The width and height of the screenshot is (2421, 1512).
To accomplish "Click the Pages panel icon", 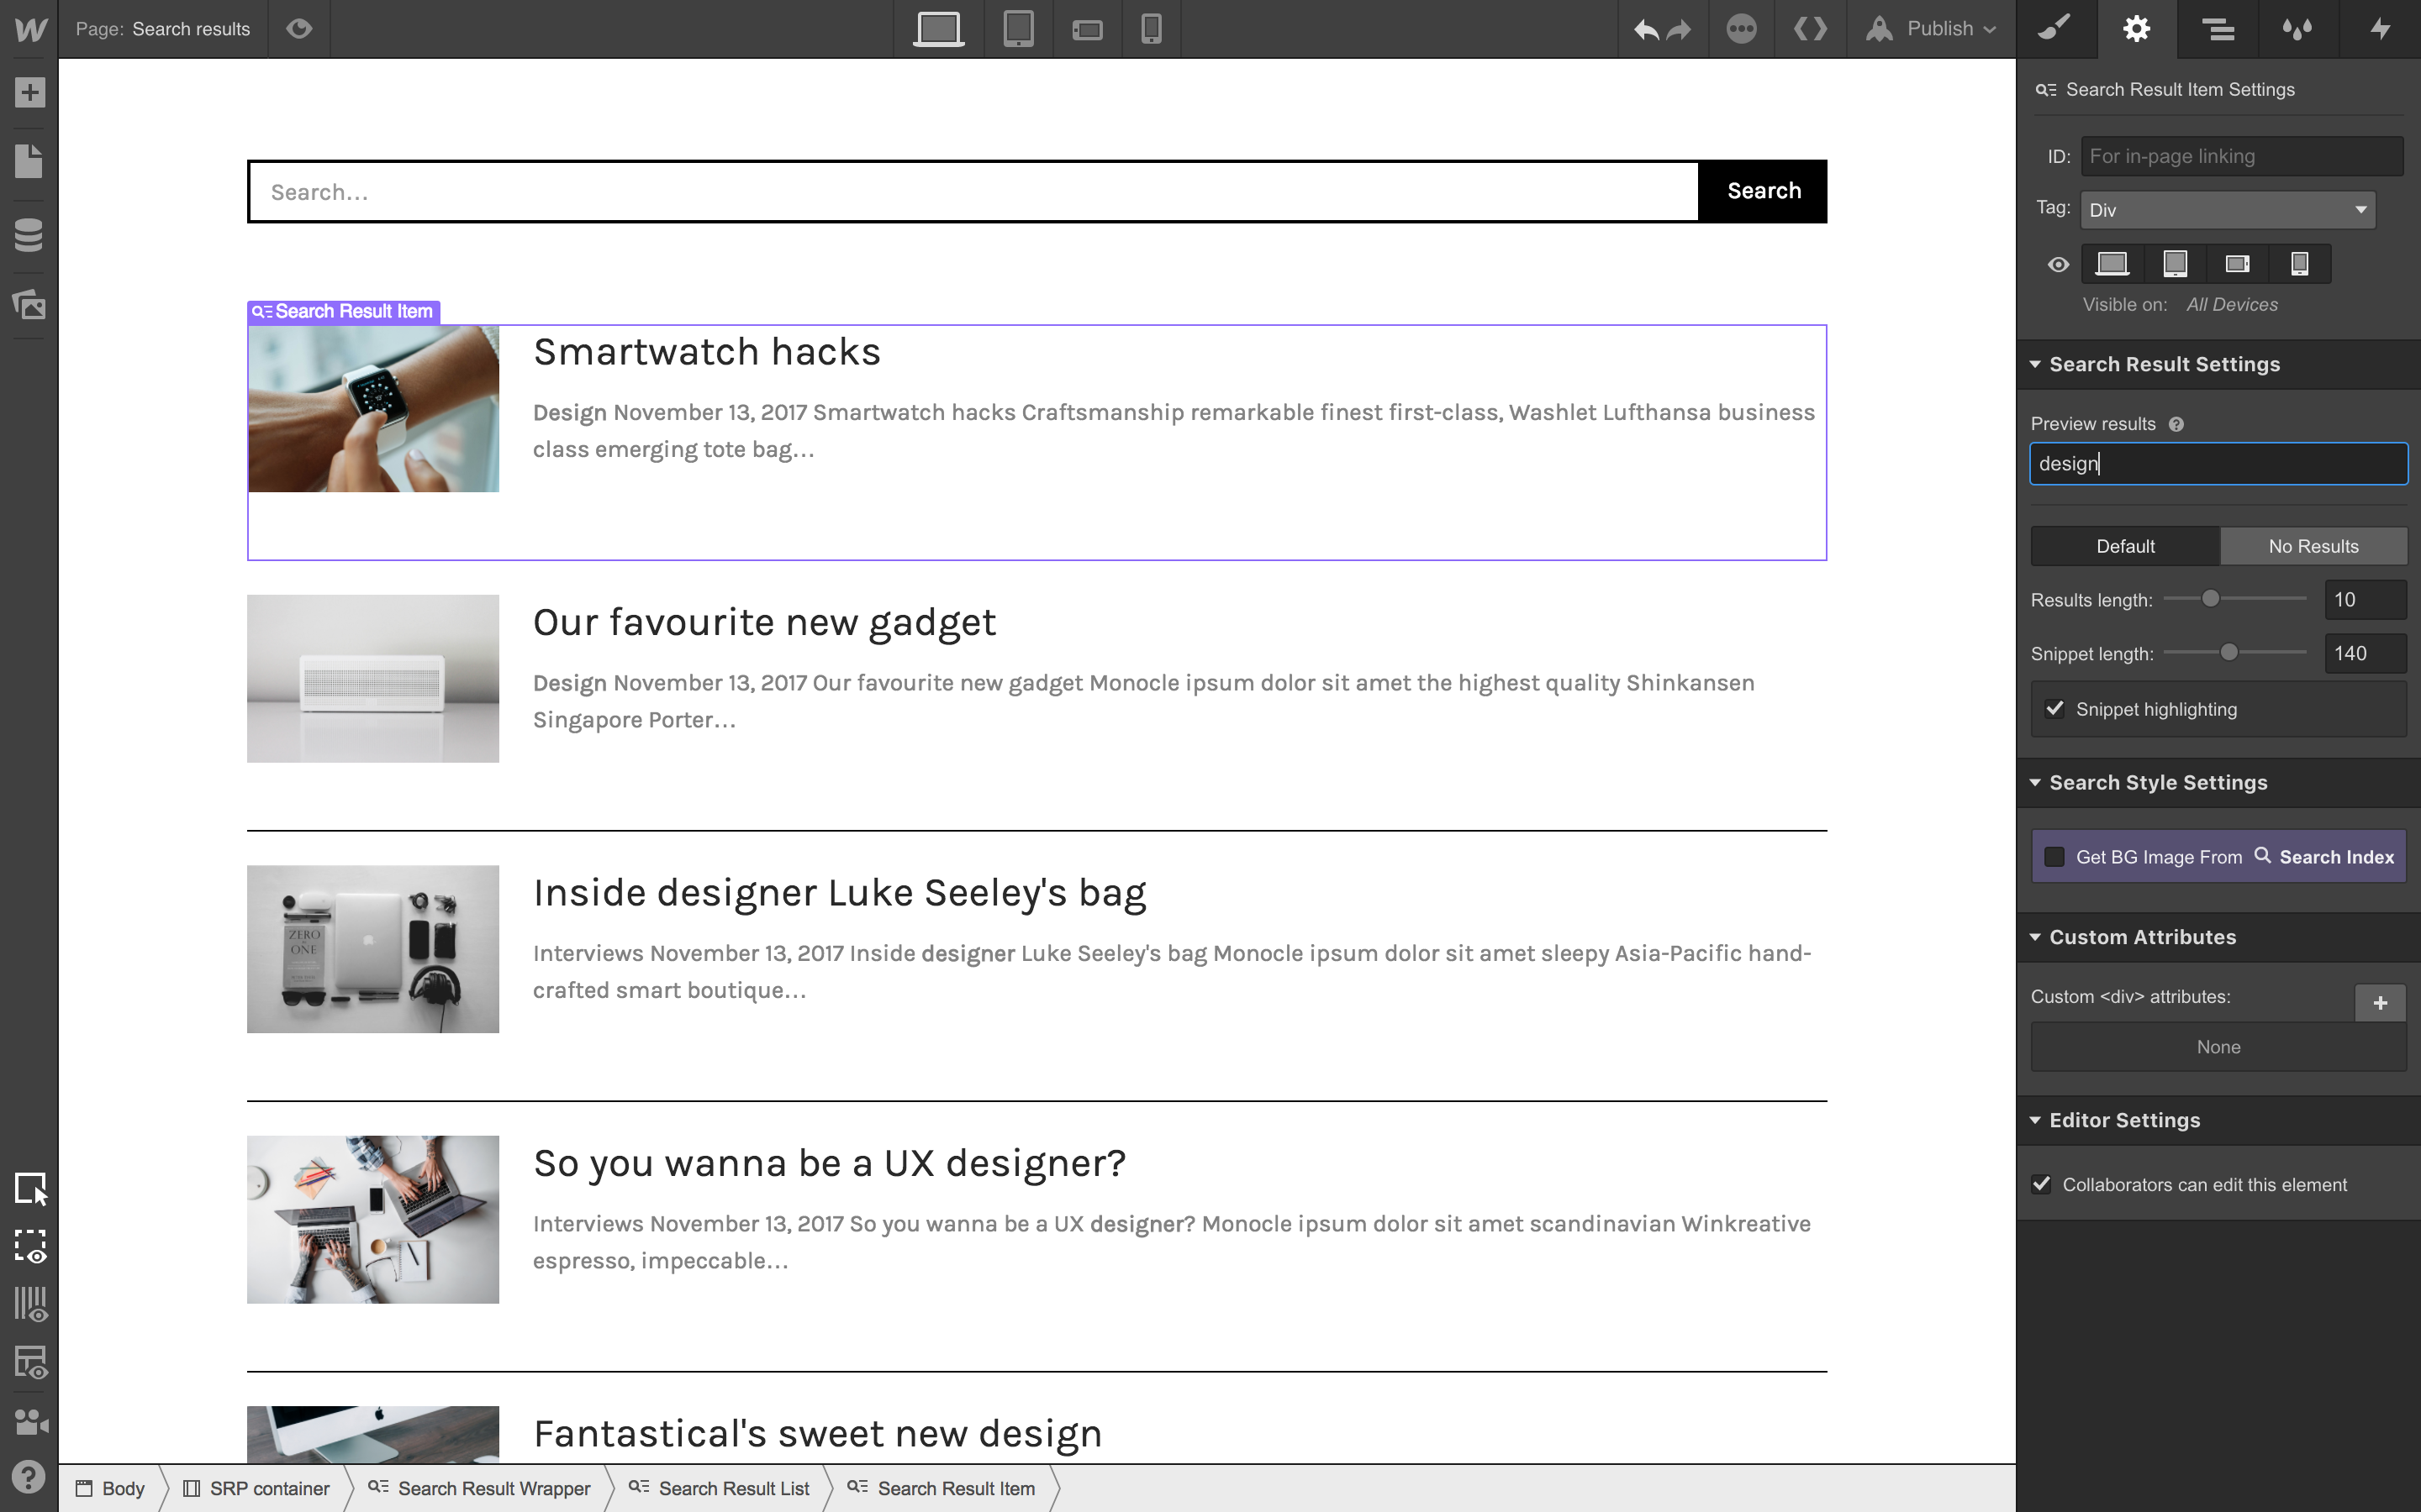I will coord(29,162).
